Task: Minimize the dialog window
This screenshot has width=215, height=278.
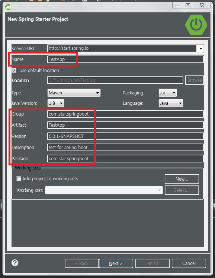Action: tap(177, 5)
